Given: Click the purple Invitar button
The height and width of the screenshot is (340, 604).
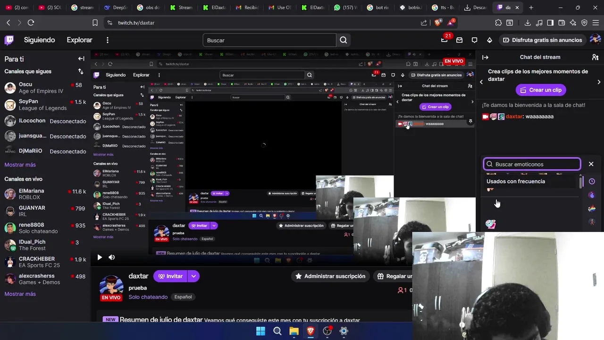Looking at the screenshot, I should coord(170,276).
